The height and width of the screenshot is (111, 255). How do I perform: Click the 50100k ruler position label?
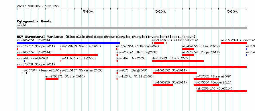pyautogui.click(x=89, y=11)
